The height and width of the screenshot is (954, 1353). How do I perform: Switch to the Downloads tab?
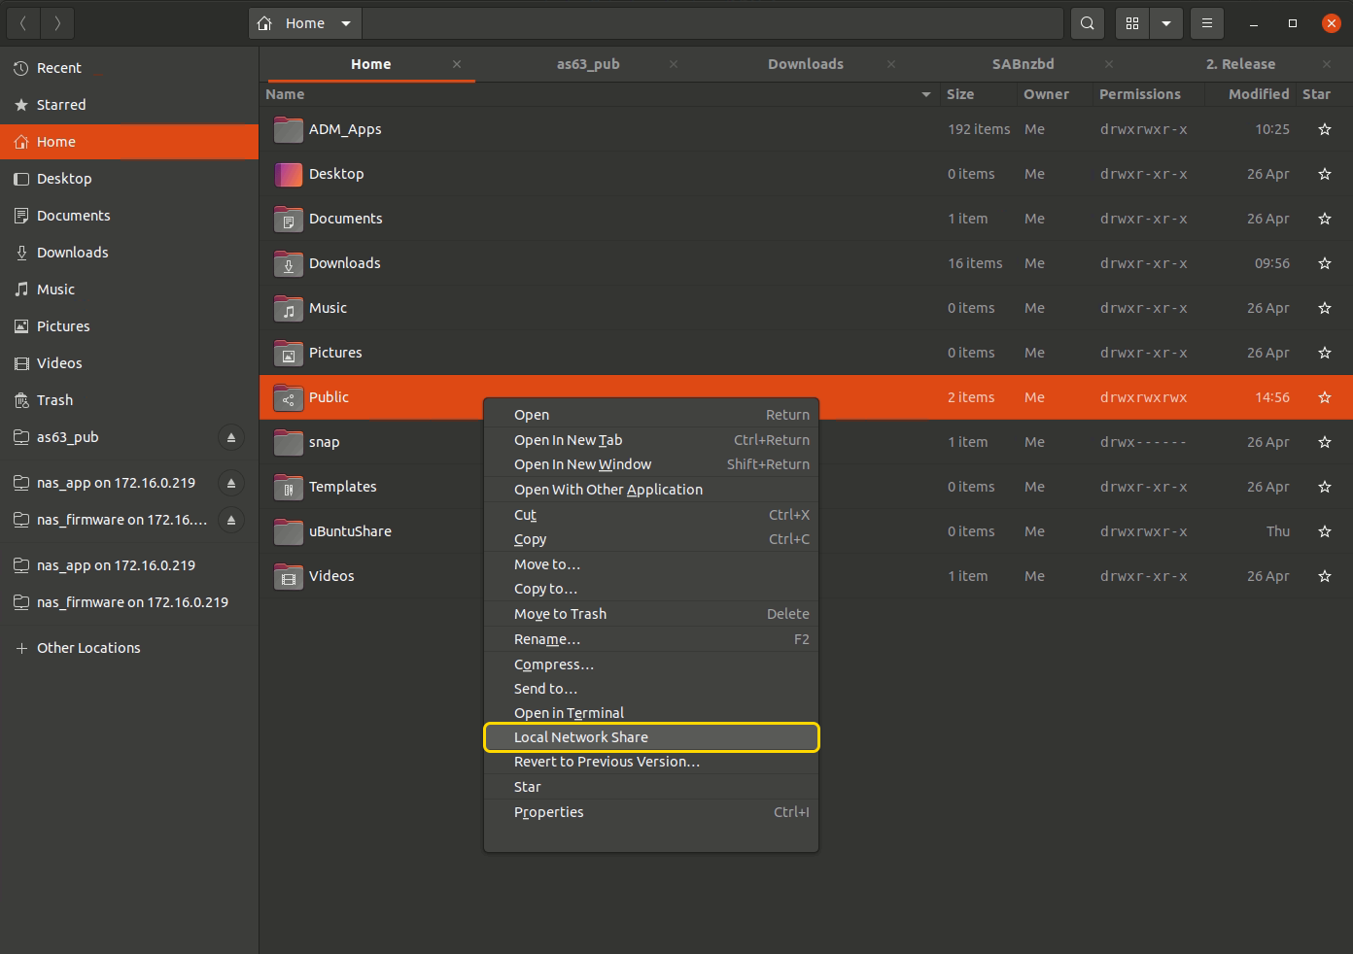806,64
